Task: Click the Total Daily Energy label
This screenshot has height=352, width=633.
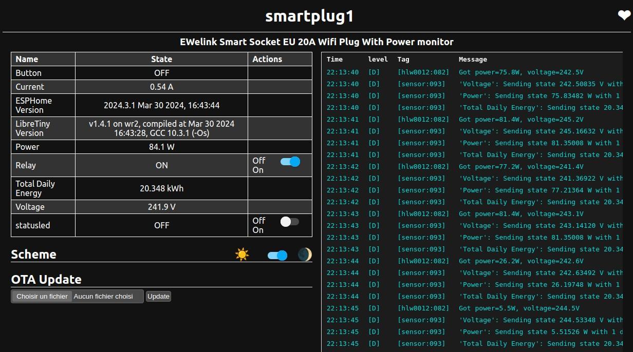Action: point(35,188)
